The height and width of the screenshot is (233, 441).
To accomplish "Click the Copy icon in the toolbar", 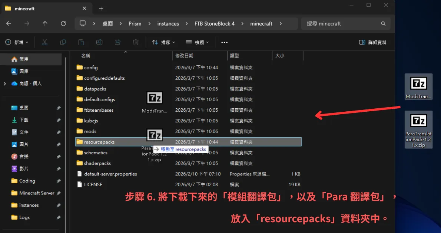I will point(63,42).
